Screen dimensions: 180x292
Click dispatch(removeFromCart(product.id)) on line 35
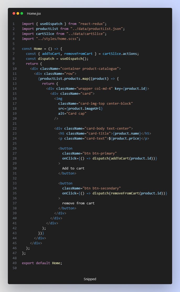click(x=129, y=193)
